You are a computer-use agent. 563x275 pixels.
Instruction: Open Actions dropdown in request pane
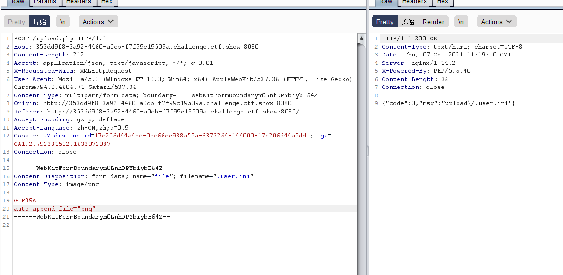(98, 22)
